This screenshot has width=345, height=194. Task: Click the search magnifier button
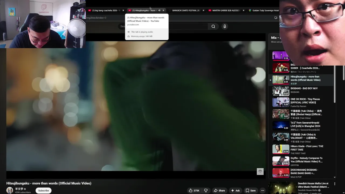[x=213, y=26]
